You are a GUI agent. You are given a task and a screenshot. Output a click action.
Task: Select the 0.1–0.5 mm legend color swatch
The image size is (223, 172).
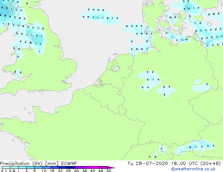click(x=6, y=167)
